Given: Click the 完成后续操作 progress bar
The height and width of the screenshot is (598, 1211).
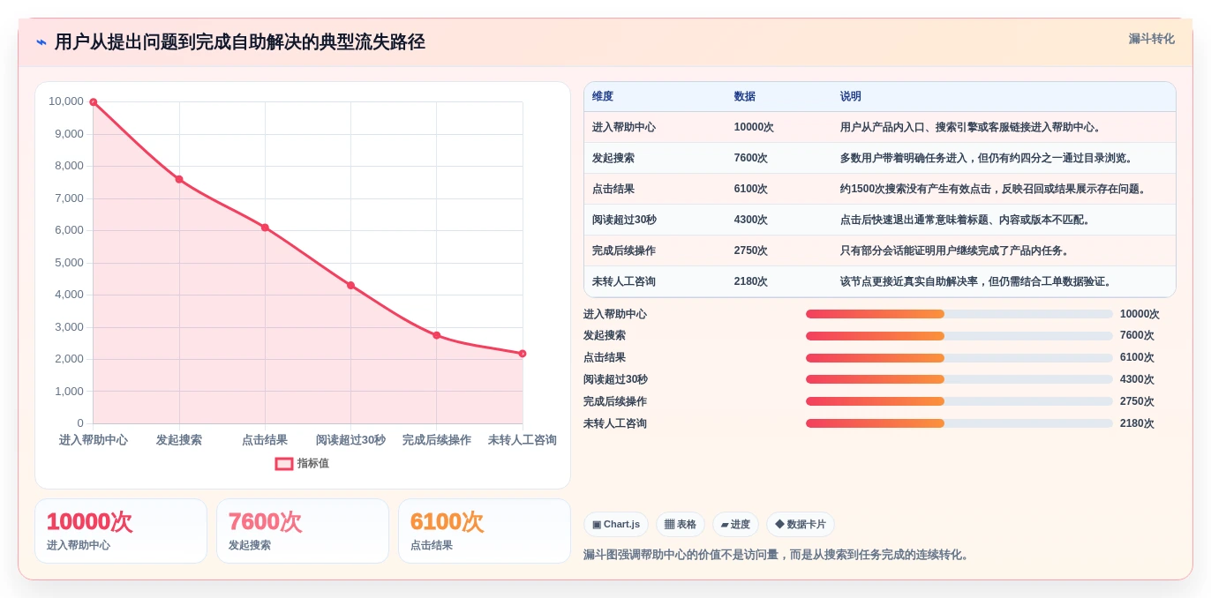Looking at the screenshot, I should (x=959, y=401).
